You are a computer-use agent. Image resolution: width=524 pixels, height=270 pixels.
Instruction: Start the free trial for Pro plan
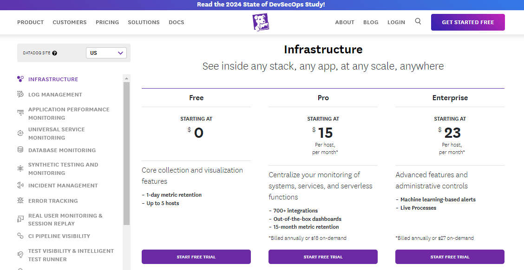tap(323, 257)
